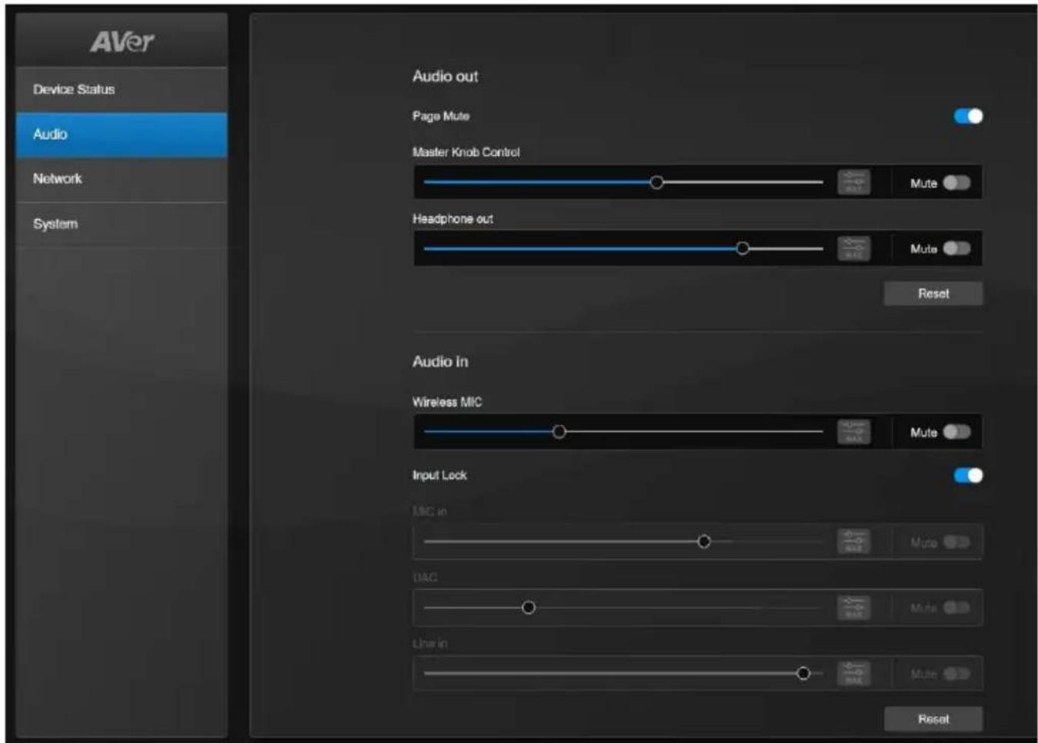Go to the Network page
Viewport: 1038px width, 743px height.
121,179
